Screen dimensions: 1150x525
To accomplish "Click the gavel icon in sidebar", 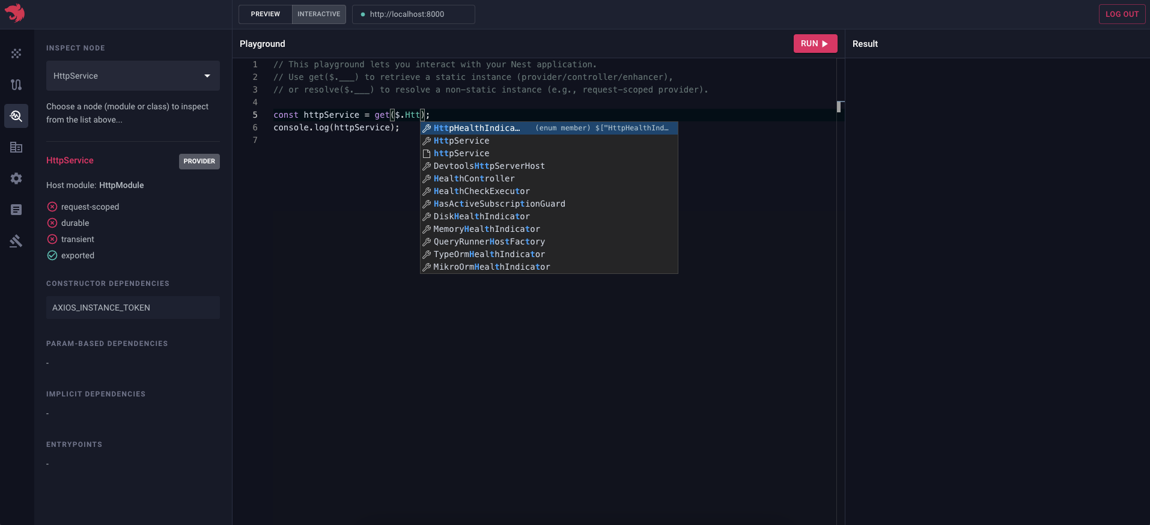I will (16, 241).
